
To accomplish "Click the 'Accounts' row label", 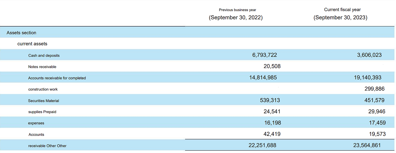I will (36, 135).
